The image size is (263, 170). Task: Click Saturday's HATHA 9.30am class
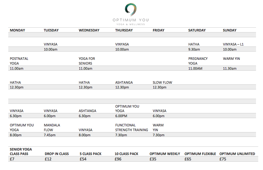(x=194, y=45)
